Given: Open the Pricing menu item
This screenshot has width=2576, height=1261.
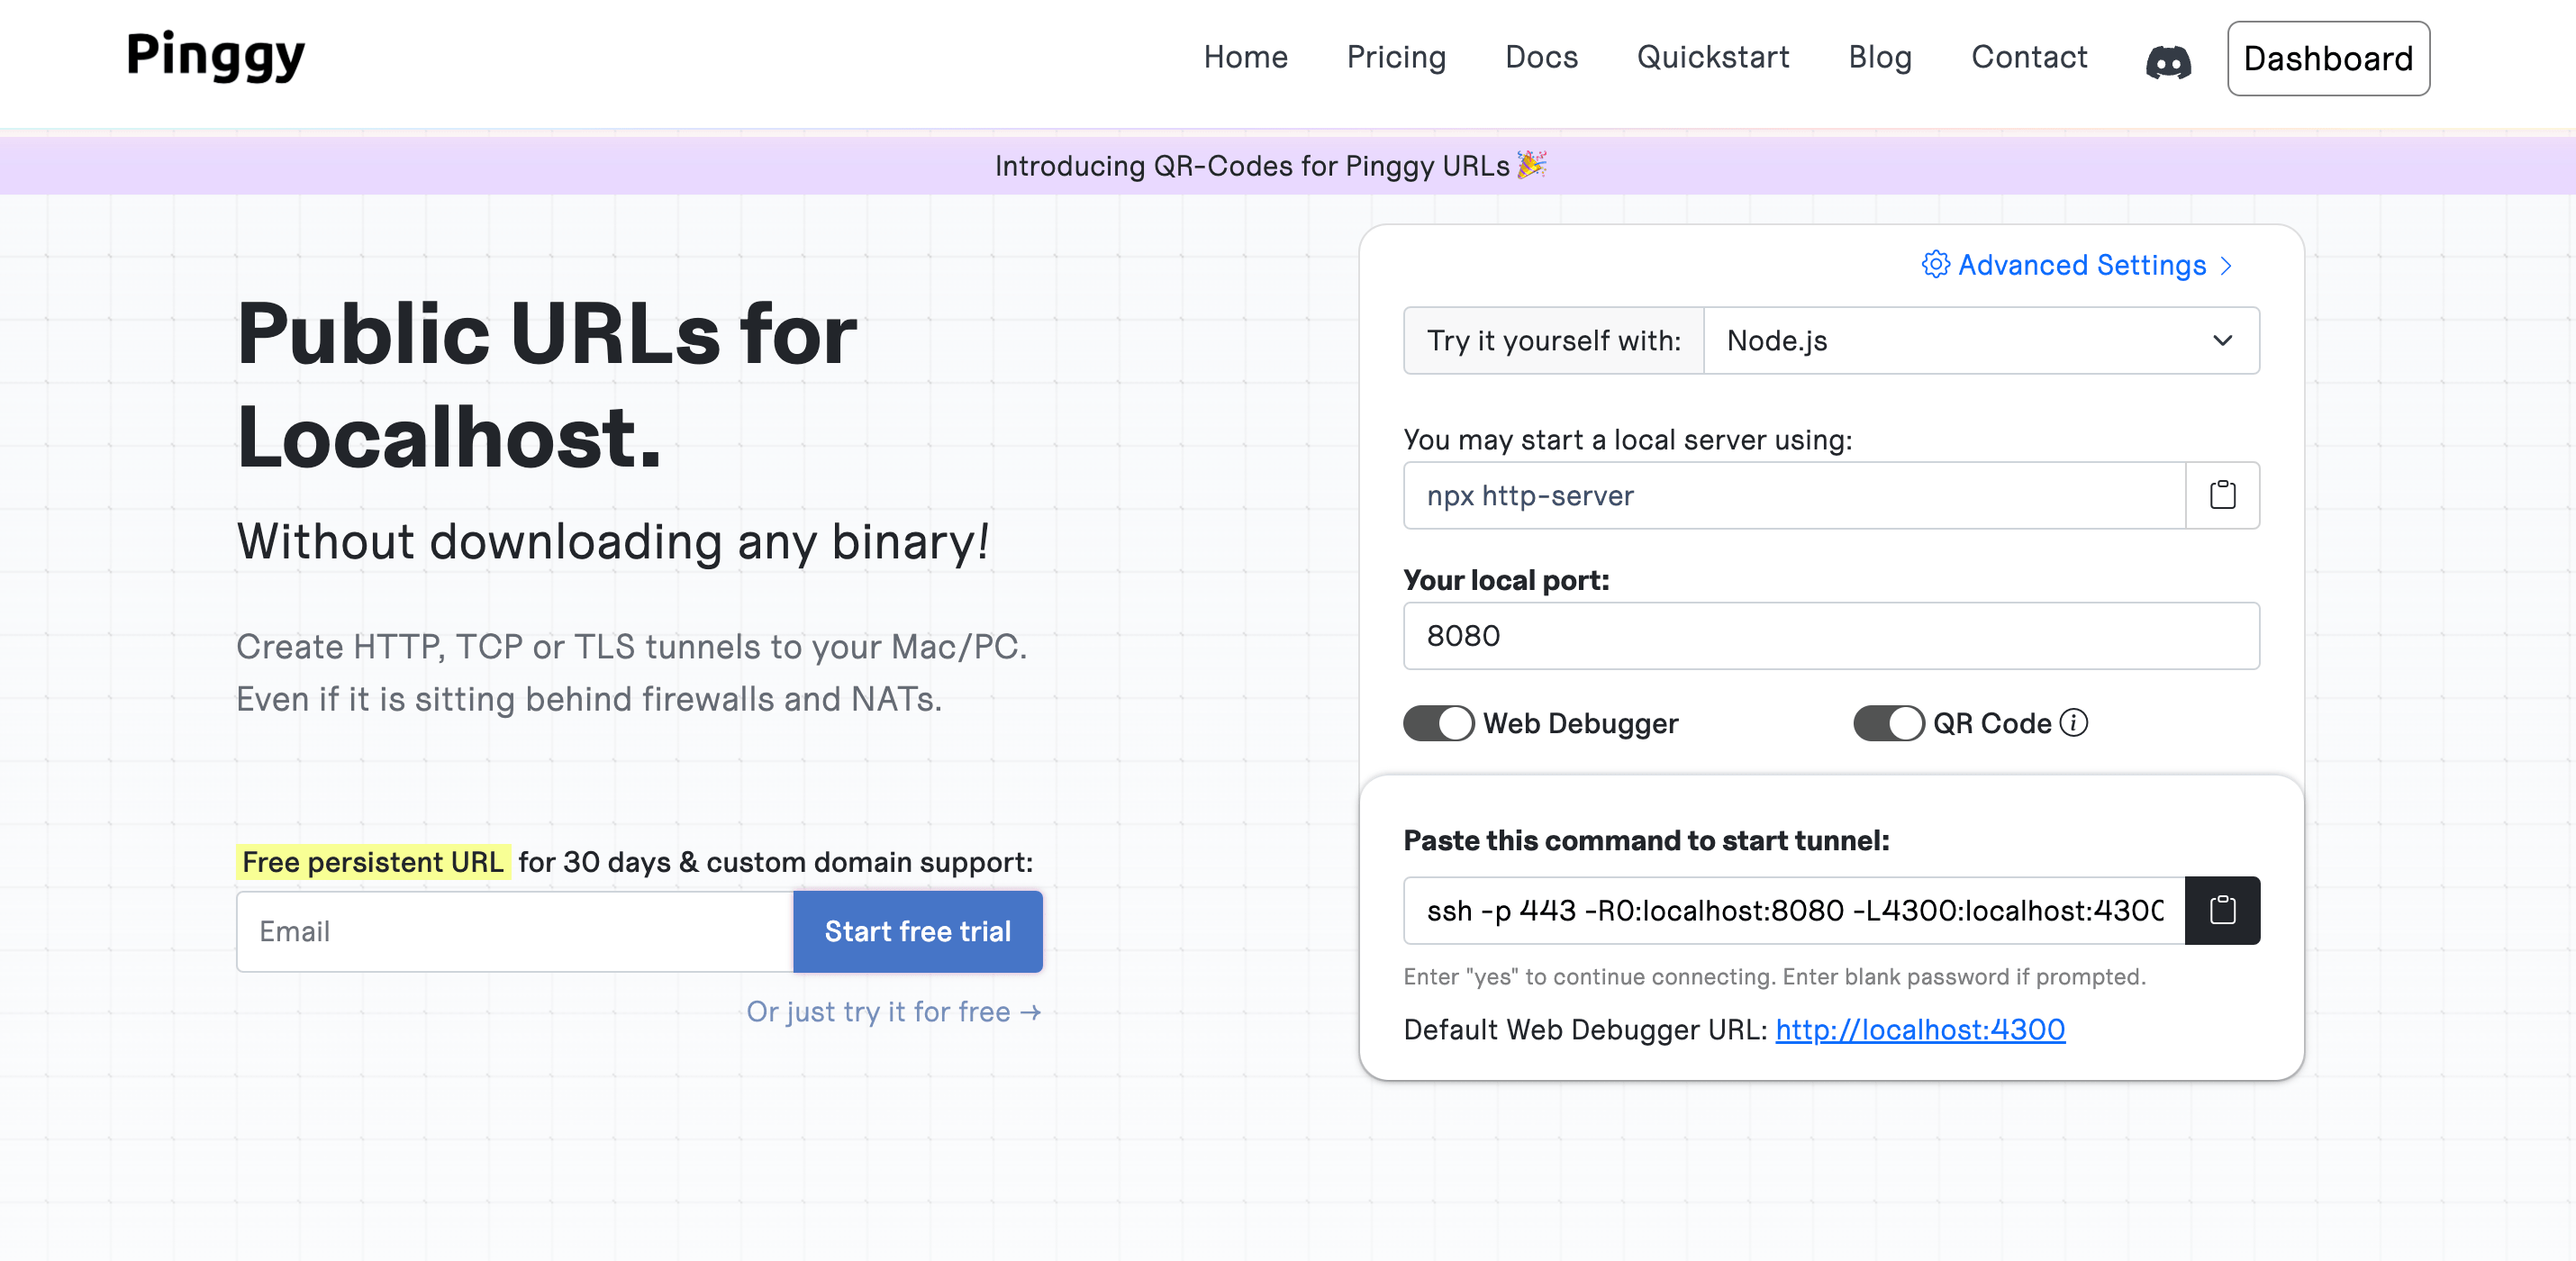Looking at the screenshot, I should (x=1396, y=58).
